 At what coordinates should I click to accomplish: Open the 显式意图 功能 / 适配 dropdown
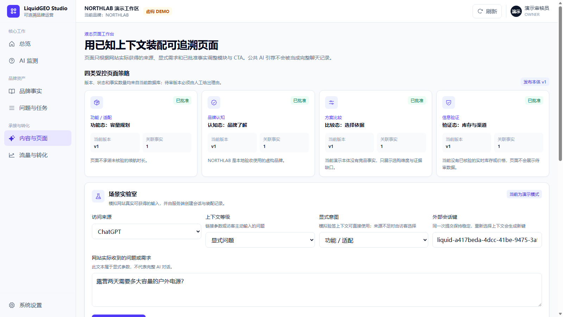click(374, 240)
